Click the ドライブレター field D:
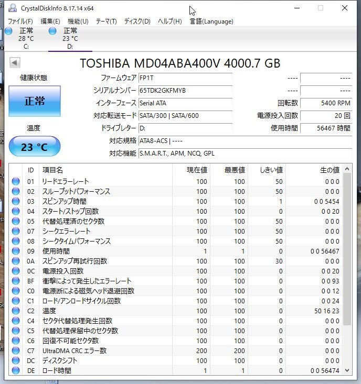Image resolution: width=361 pixels, height=384 pixels. (x=185, y=128)
